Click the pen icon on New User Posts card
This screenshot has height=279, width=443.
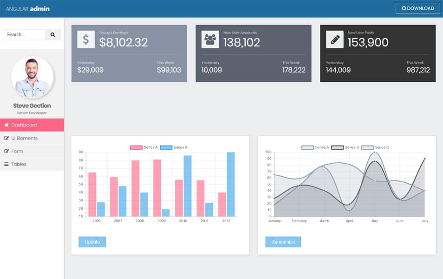coord(335,39)
